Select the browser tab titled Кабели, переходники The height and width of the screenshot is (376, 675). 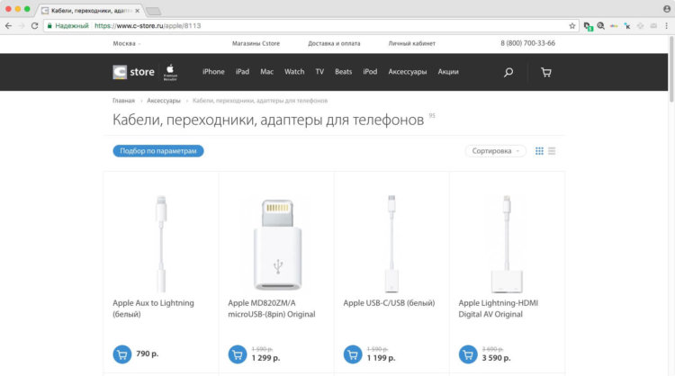point(89,10)
